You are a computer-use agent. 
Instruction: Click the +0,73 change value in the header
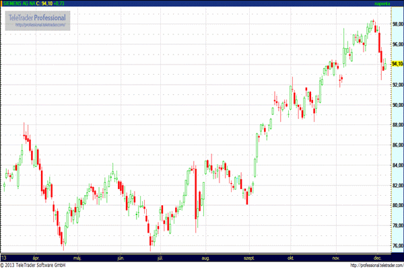(59, 3)
